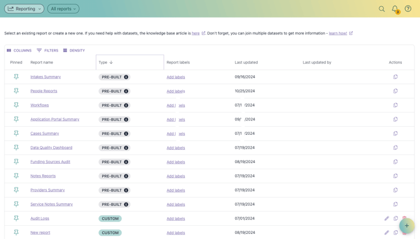
Task: Sort by Report labels column
Action: pyautogui.click(x=178, y=63)
